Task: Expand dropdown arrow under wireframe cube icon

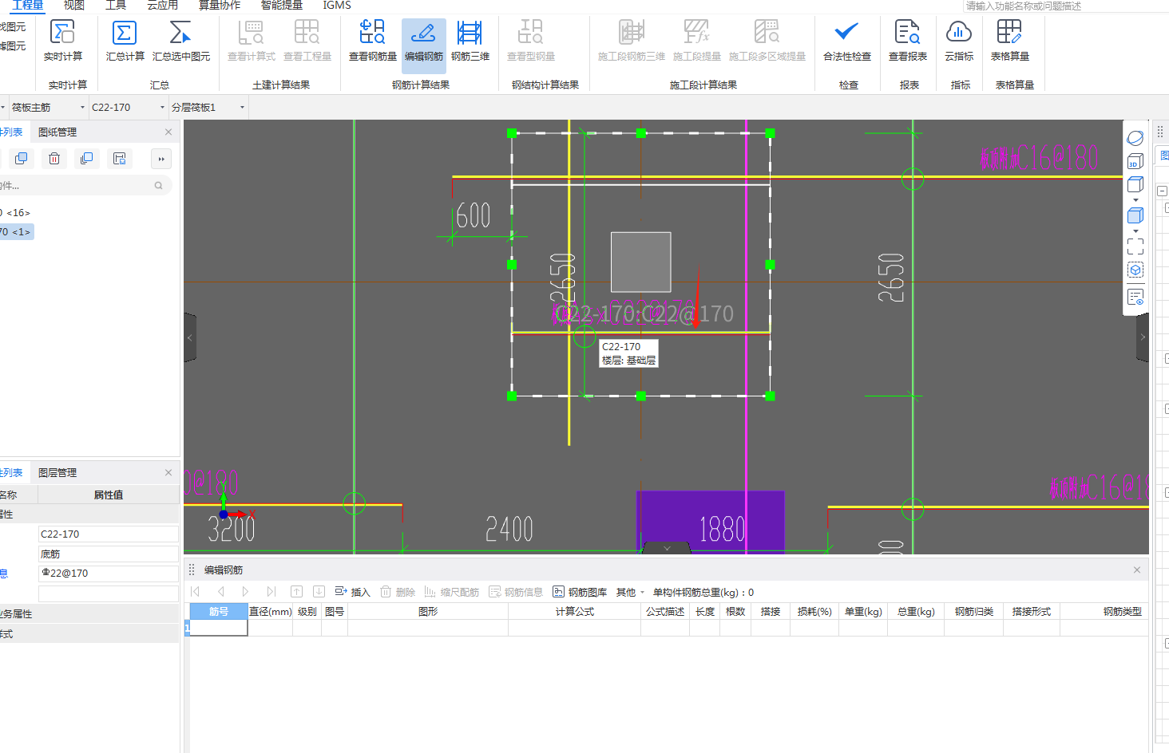Action: click(x=1135, y=200)
